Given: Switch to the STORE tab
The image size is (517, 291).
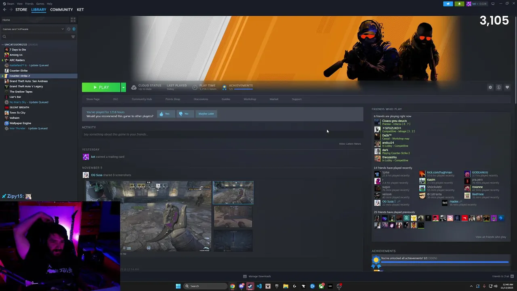Looking at the screenshot, I should (x=21, y=10).
